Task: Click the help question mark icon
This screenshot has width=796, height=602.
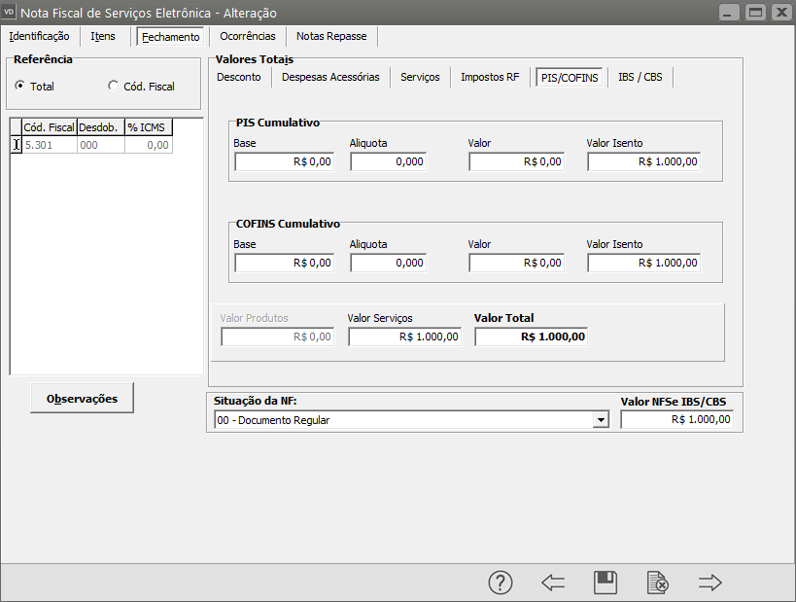Action: coord(500,583)
